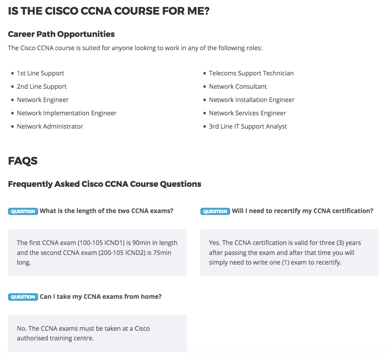The height and width of the screenshot is (353, 388).
Task: Click the 'Network Administrator' role entry
Action: coord(50,127)
